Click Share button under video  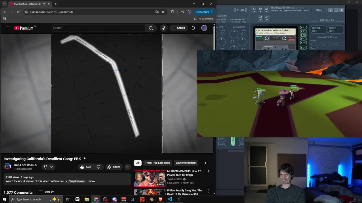113,167
